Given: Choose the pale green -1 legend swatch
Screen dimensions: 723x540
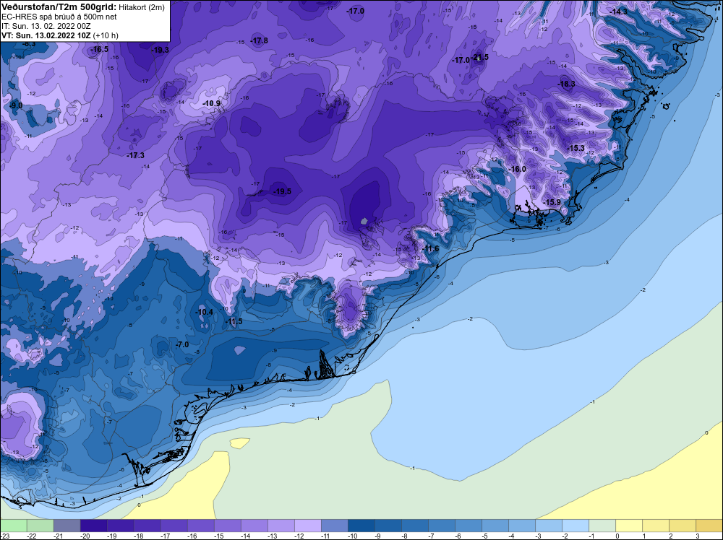Looking at the screenshot, I should (602, 526).
